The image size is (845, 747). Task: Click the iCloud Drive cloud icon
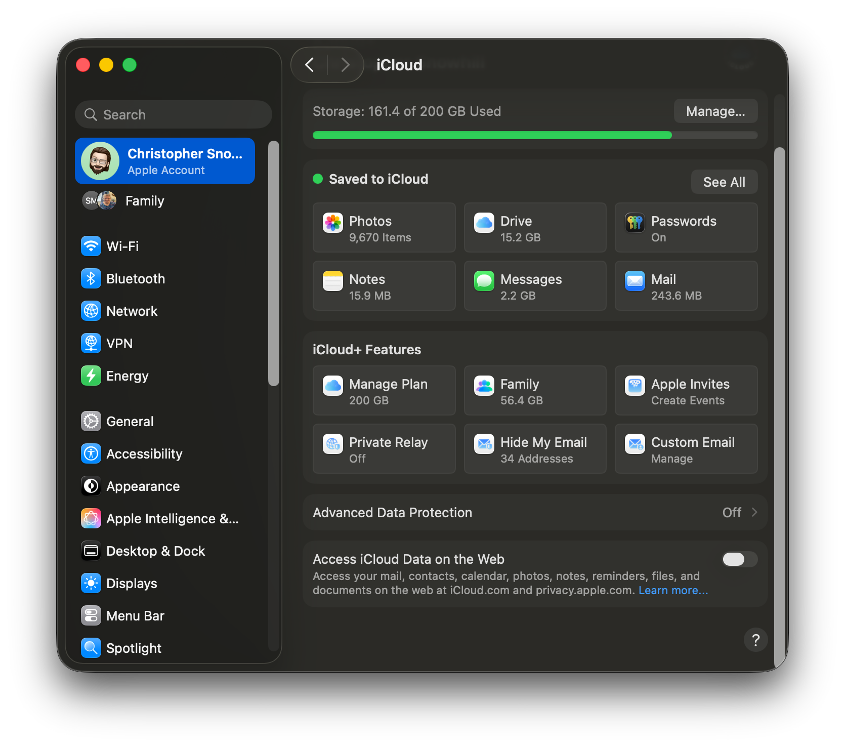coord(484,223)
